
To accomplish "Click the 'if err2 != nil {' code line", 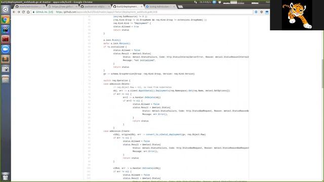I will click(x=133, y=101).
